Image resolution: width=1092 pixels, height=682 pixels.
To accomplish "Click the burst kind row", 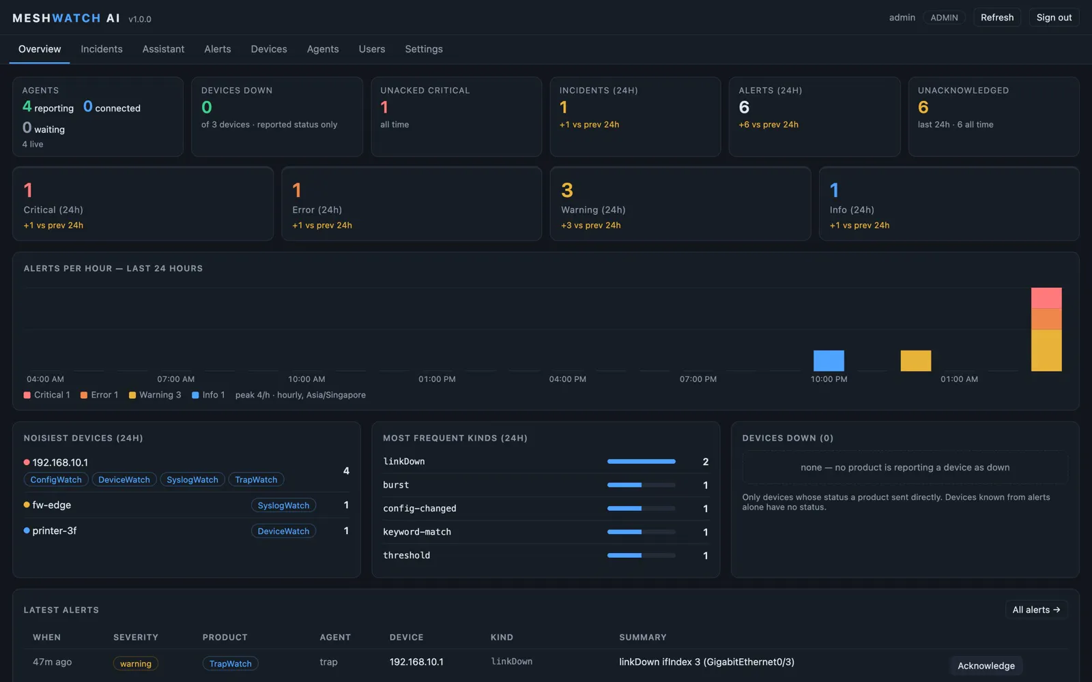I will pos(545,485).
